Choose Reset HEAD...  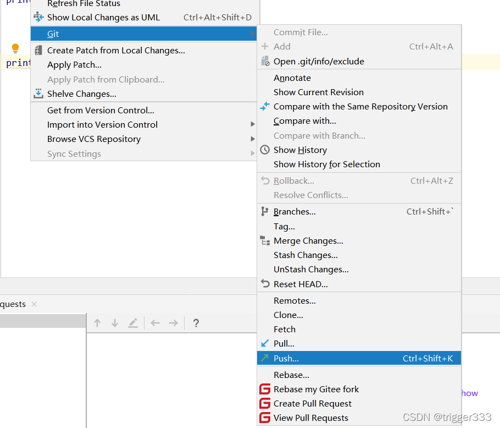[x=359, y=284]
